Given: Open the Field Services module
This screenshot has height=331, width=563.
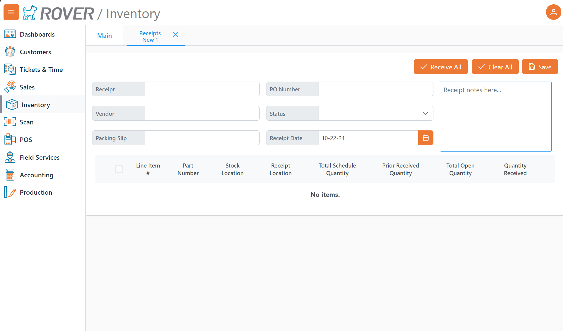Looking at the screenshot, I should (x=40, y=157).
